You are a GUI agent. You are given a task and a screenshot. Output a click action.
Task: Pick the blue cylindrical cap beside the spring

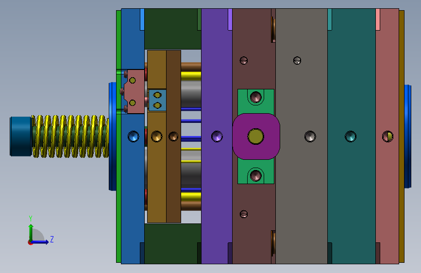21,136
